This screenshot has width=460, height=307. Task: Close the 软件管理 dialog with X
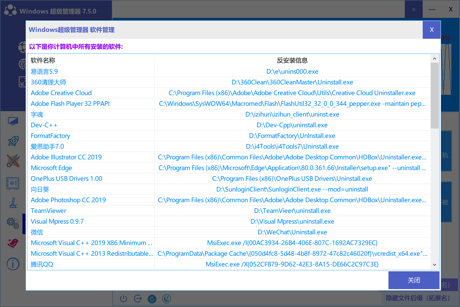click(432, 30)
